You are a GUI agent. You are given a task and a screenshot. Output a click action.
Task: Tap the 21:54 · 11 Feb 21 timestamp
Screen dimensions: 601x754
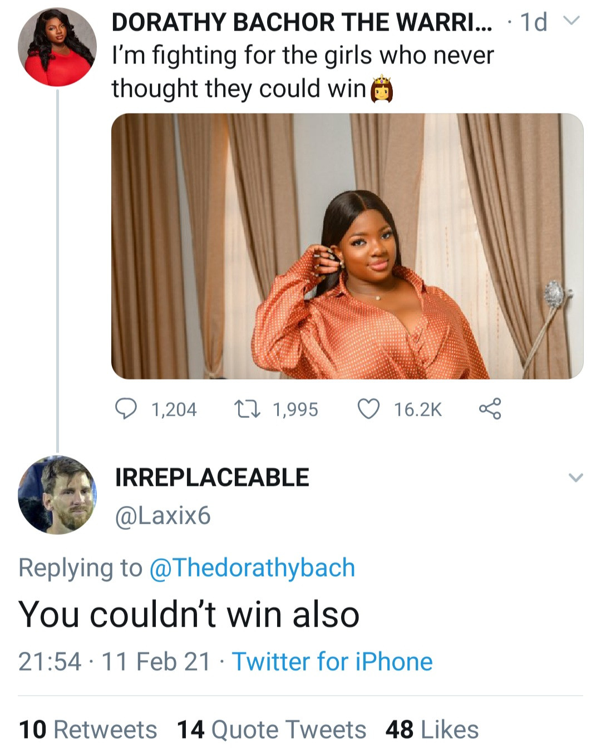coord(114,662)
